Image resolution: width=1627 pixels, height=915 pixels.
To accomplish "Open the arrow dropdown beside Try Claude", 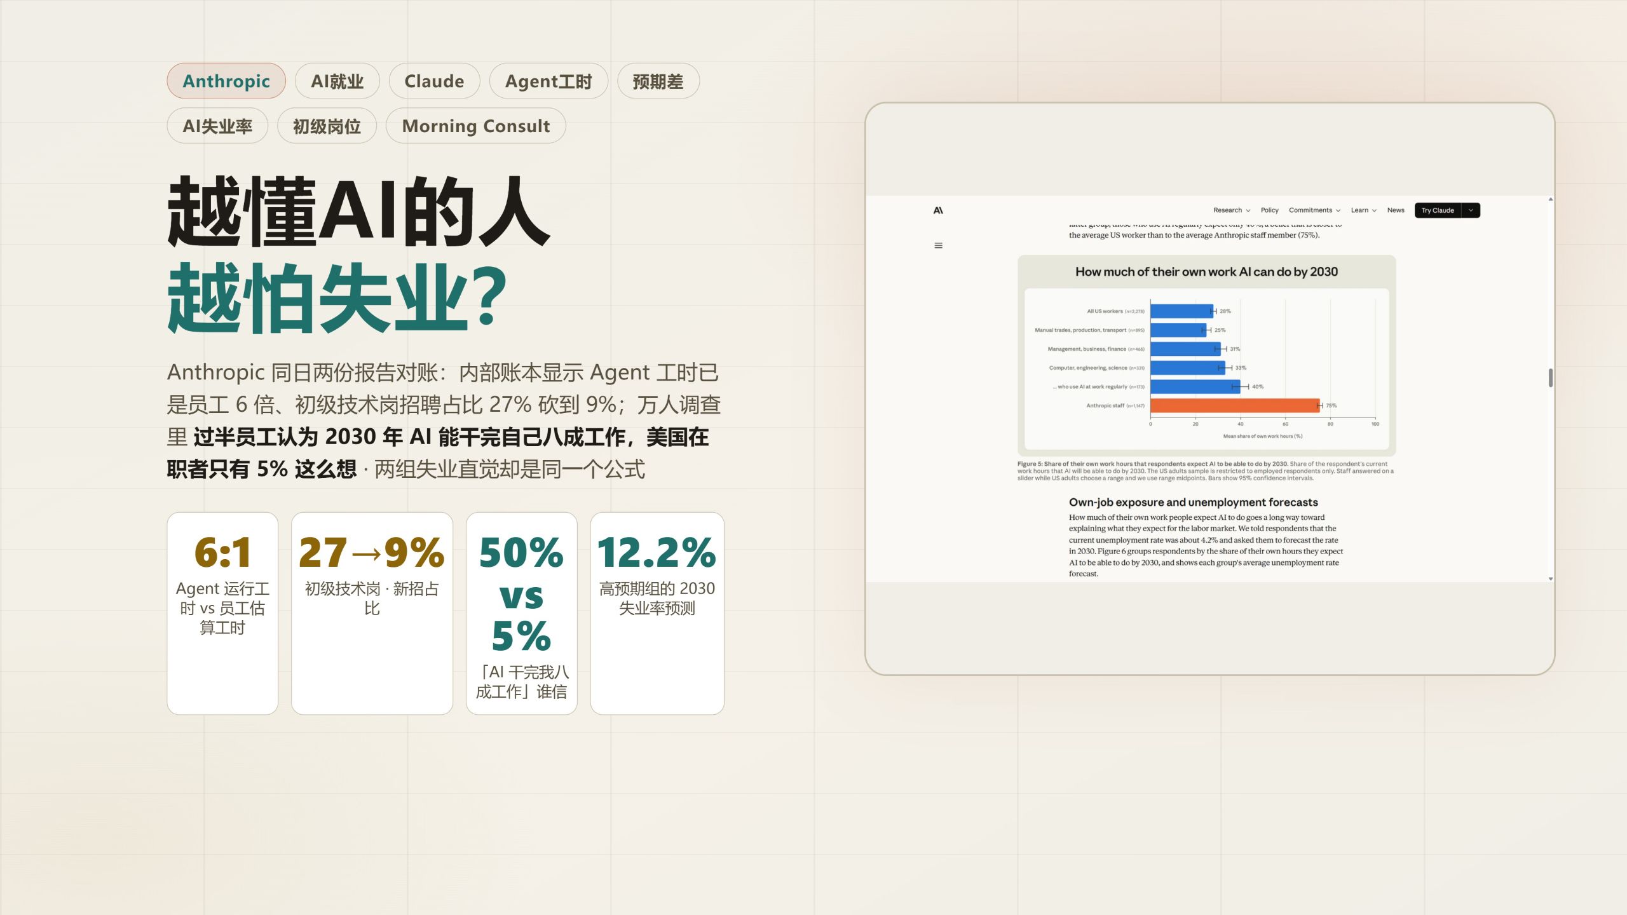I will click(1471, 210).
